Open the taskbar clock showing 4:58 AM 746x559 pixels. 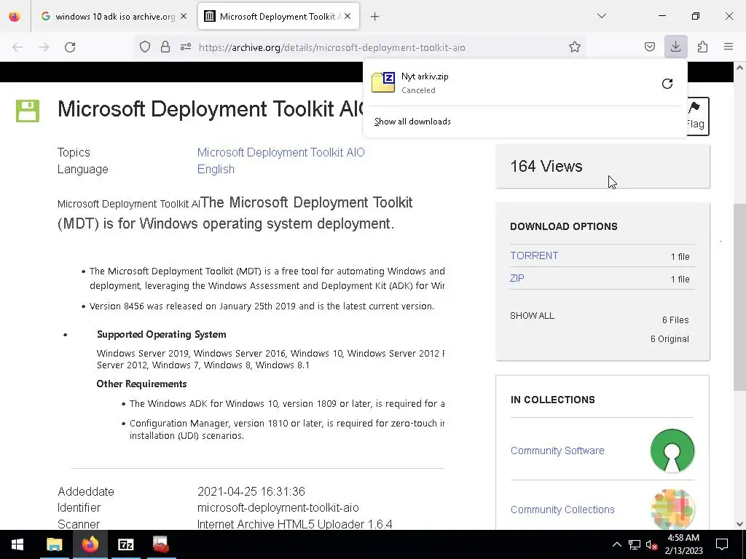tap(683, 544)
